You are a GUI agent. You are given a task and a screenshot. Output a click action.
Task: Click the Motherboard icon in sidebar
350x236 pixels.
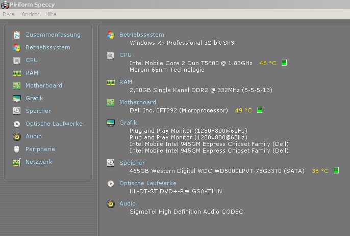(17, 85)
